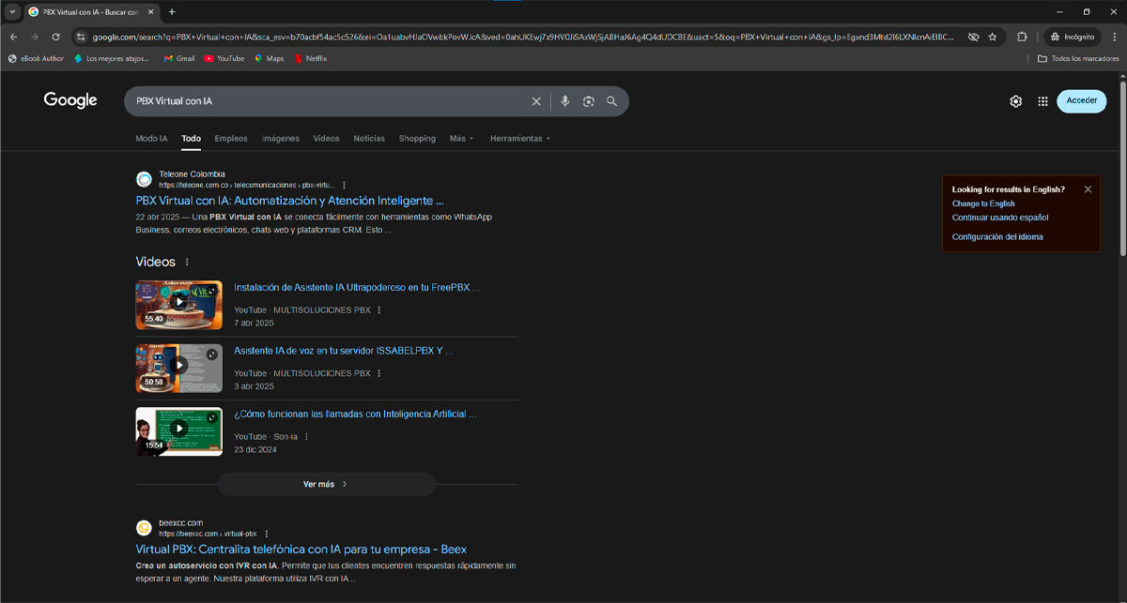Open options for beexcc.com result
The image size is (1127, 603).
[266, 535]
